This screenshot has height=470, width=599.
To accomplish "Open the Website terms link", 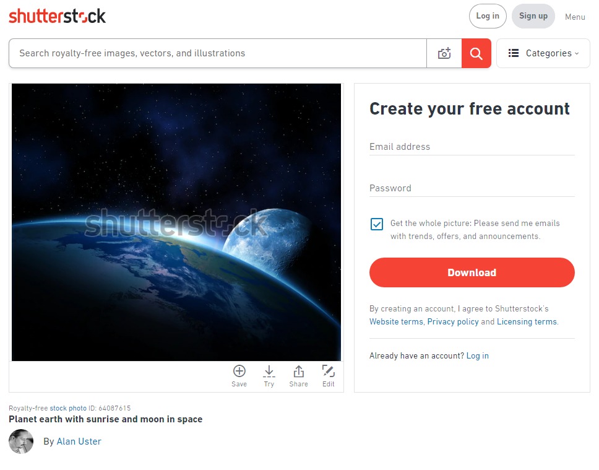I will tap(396, 321).
